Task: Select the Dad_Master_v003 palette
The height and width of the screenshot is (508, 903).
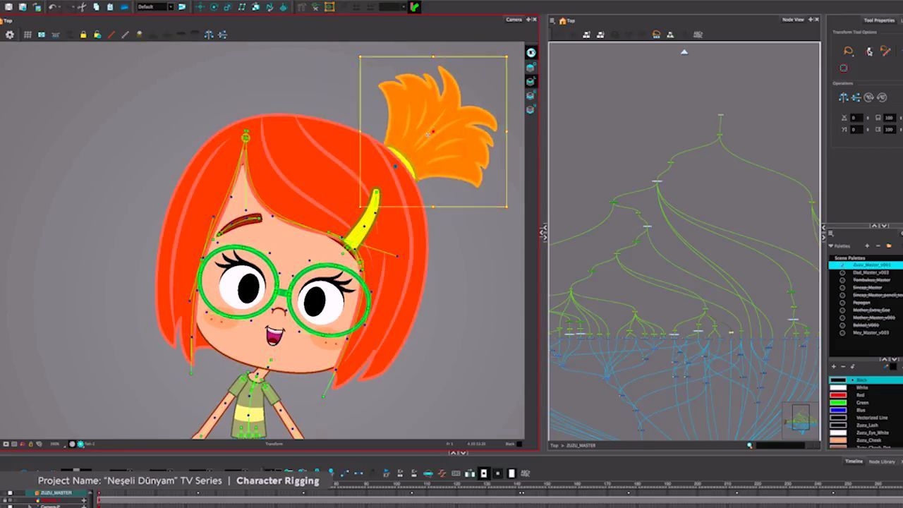Action: point(871,272)
